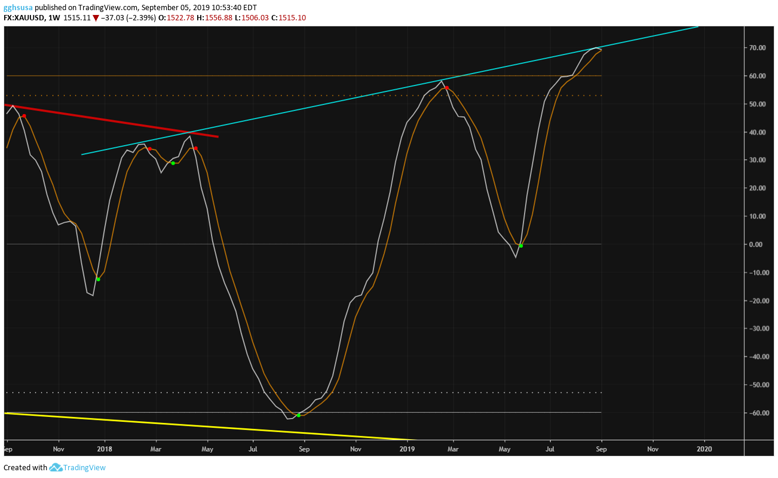
Task: Click the cyan ascending trendline
Action: pos(390,90)
